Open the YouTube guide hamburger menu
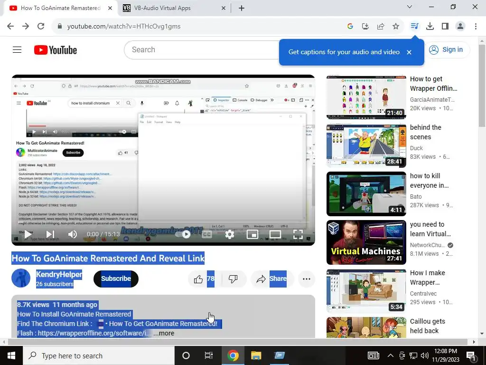Screen dimensions: 486x365 tap(17, 49)
